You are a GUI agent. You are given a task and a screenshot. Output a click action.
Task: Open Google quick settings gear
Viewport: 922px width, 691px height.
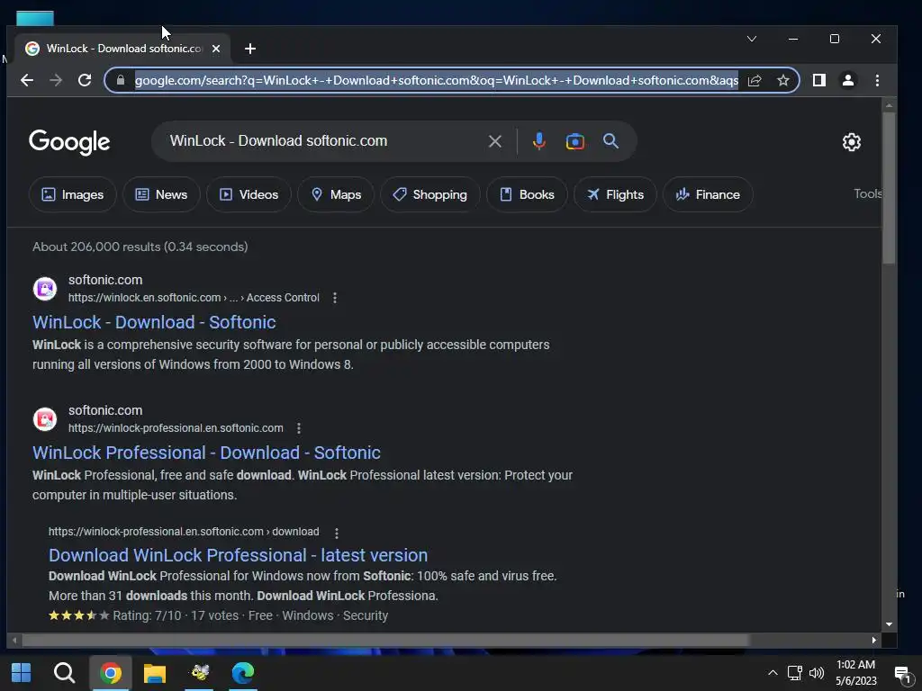click(x=852, y=141)
